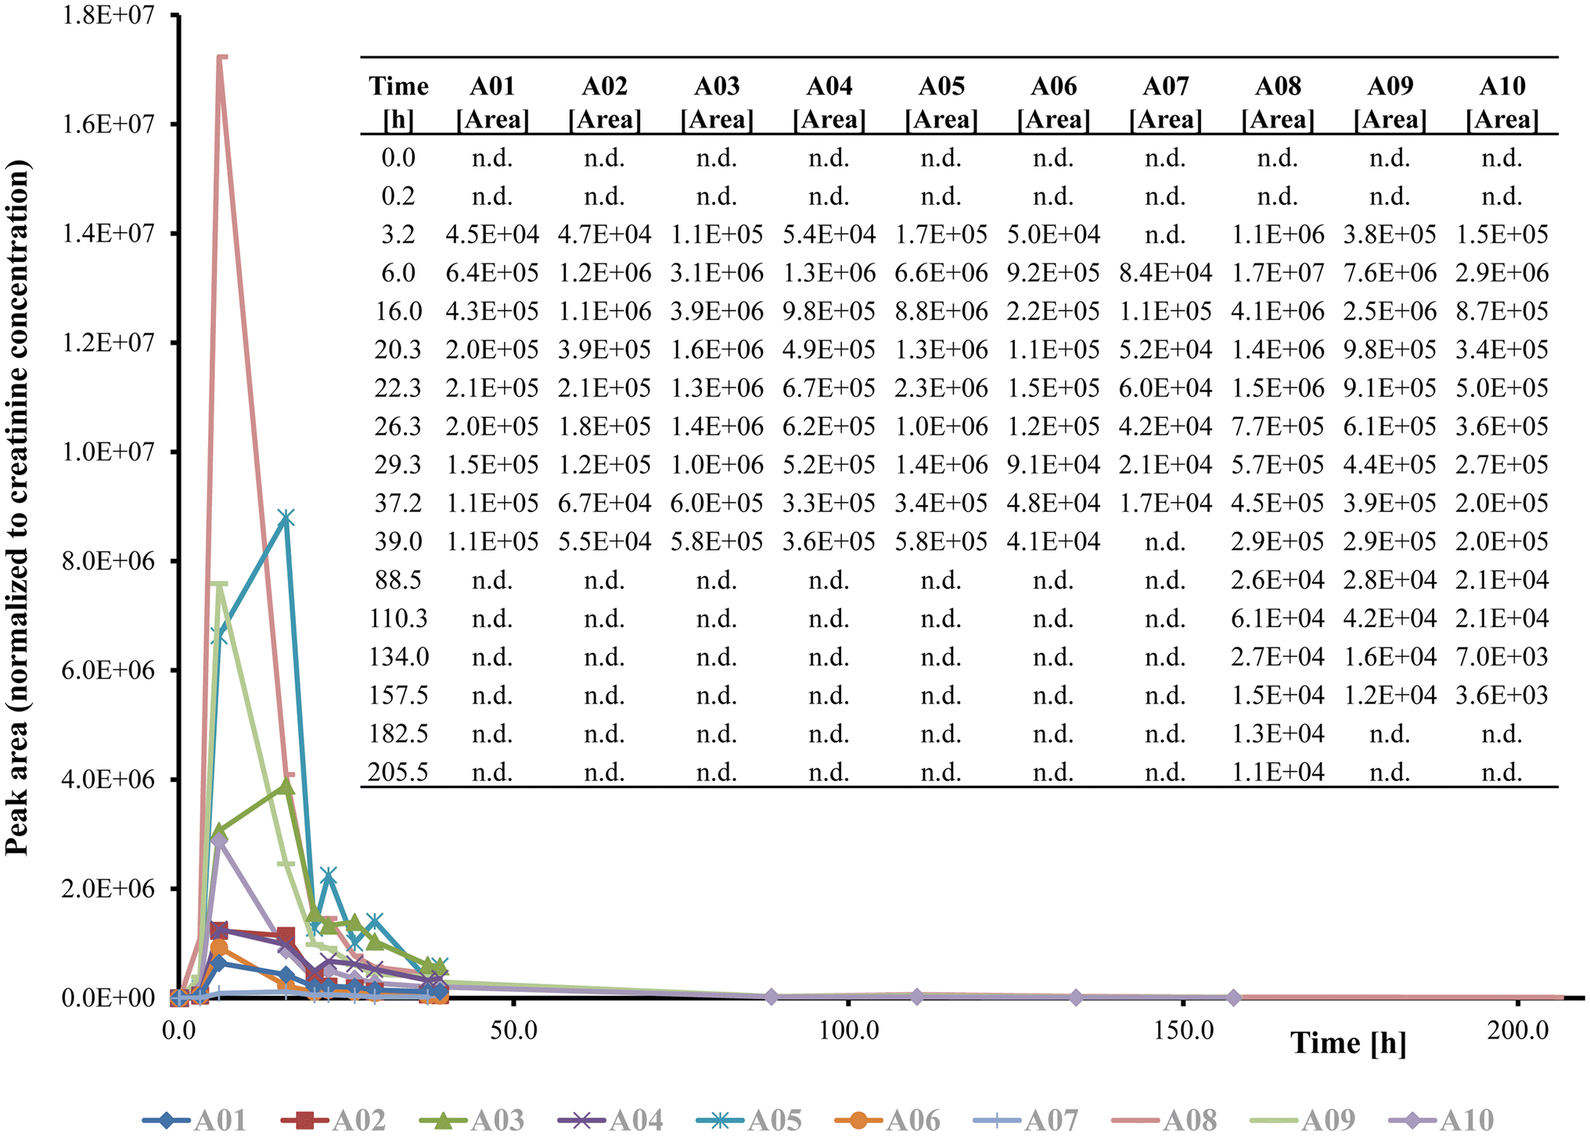Select the Peak area y-axis title
Screen dimensions: 1590x1136
18,507
